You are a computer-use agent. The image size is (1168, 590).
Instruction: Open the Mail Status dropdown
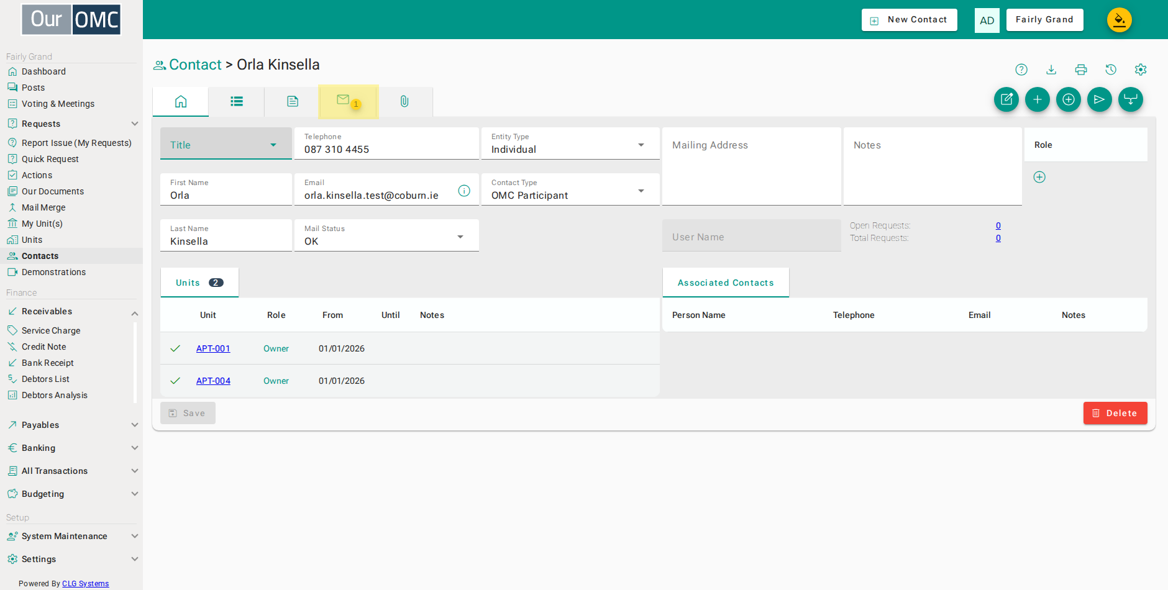386,235
